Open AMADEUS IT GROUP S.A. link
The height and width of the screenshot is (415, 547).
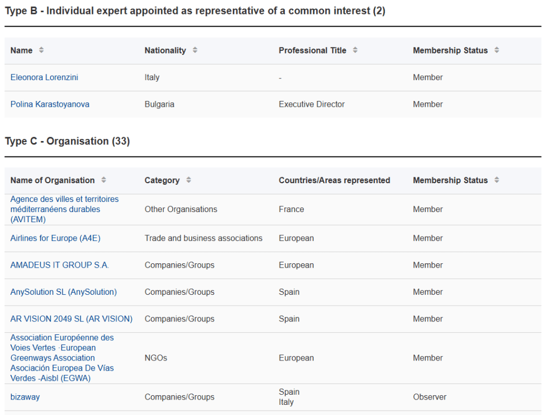[59, 265]
